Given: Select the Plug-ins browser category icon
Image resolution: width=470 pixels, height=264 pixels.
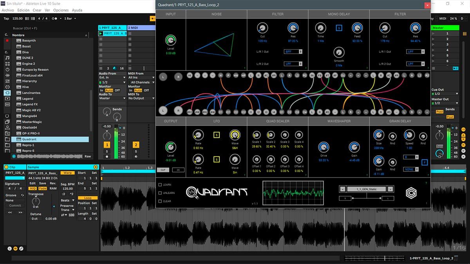Looking at the screenshot, I should point(7,93).
